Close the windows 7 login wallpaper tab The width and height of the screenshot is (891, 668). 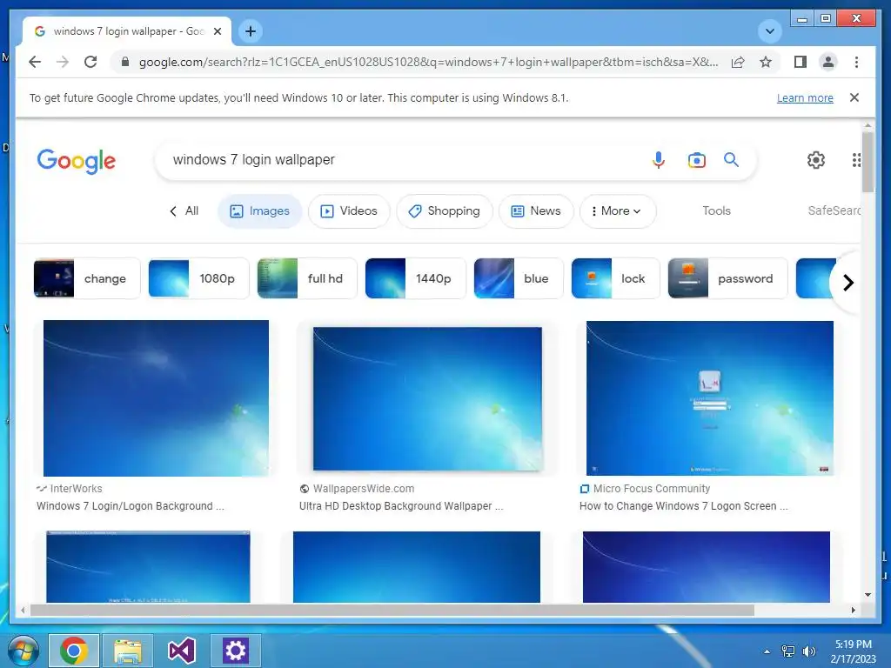click(218, 31)
